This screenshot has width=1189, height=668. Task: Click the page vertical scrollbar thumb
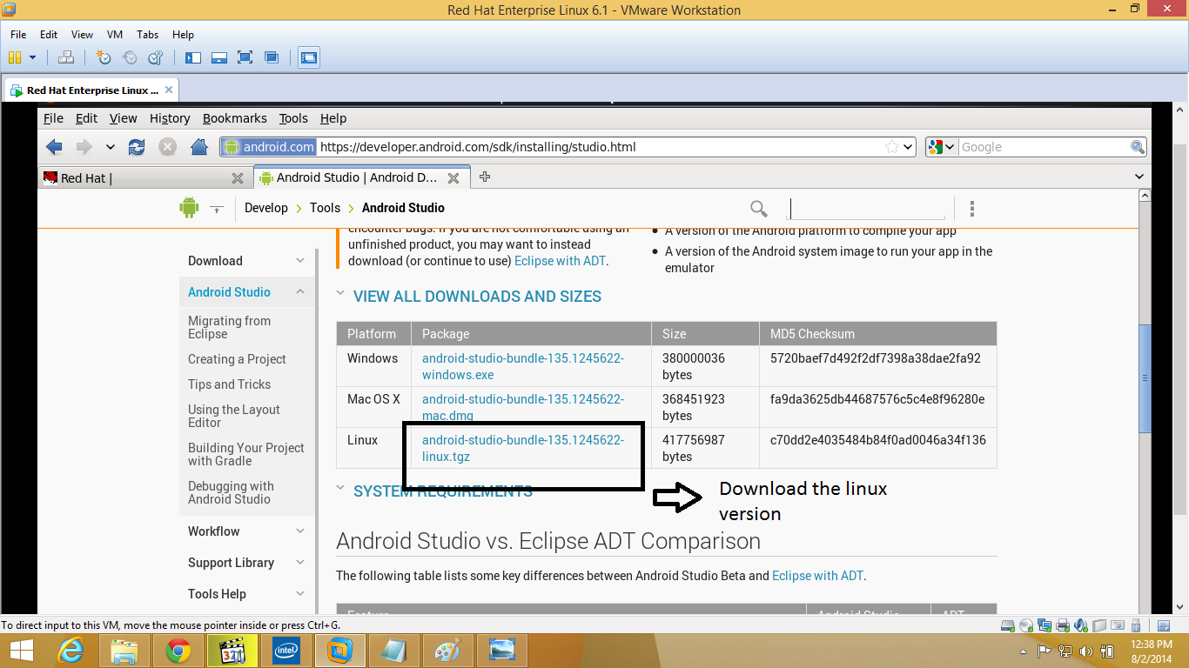[1145, 377]
